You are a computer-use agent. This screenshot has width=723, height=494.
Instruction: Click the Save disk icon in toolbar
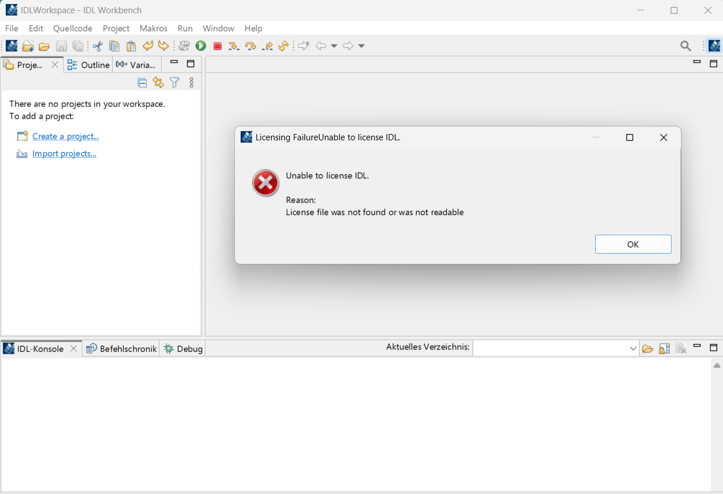[x=61, y=46]
